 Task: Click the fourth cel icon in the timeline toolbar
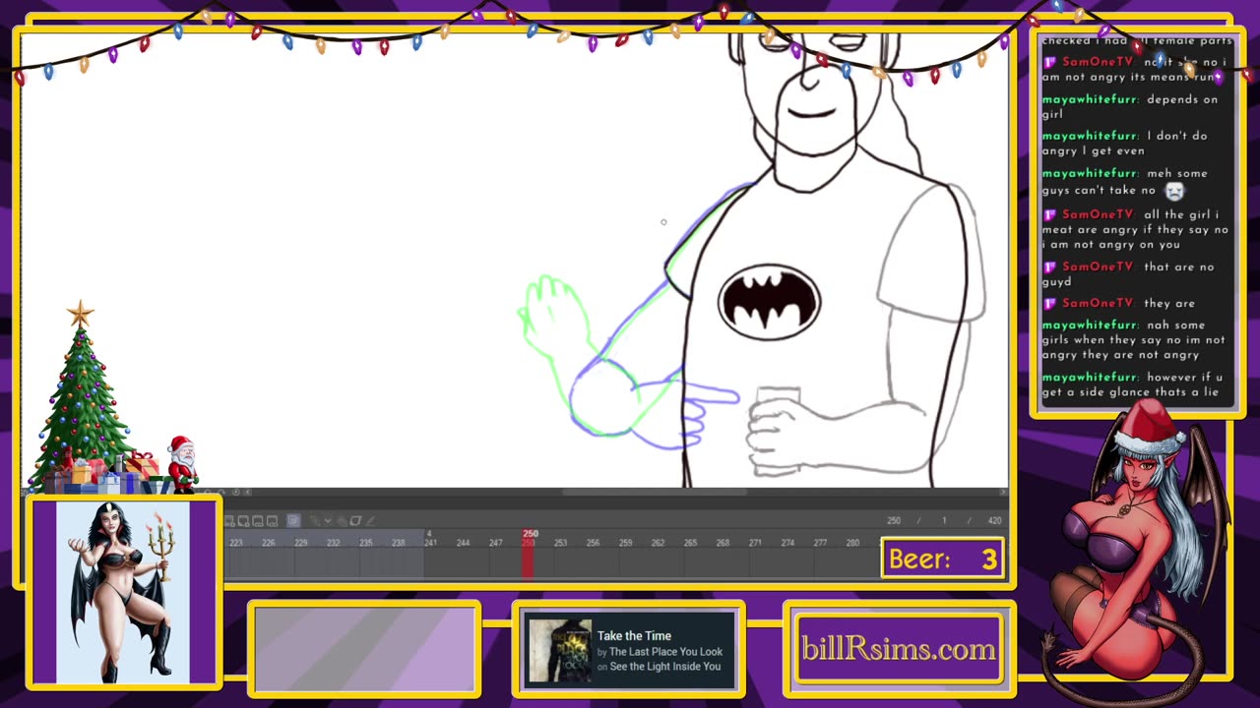tap(272, 521)
